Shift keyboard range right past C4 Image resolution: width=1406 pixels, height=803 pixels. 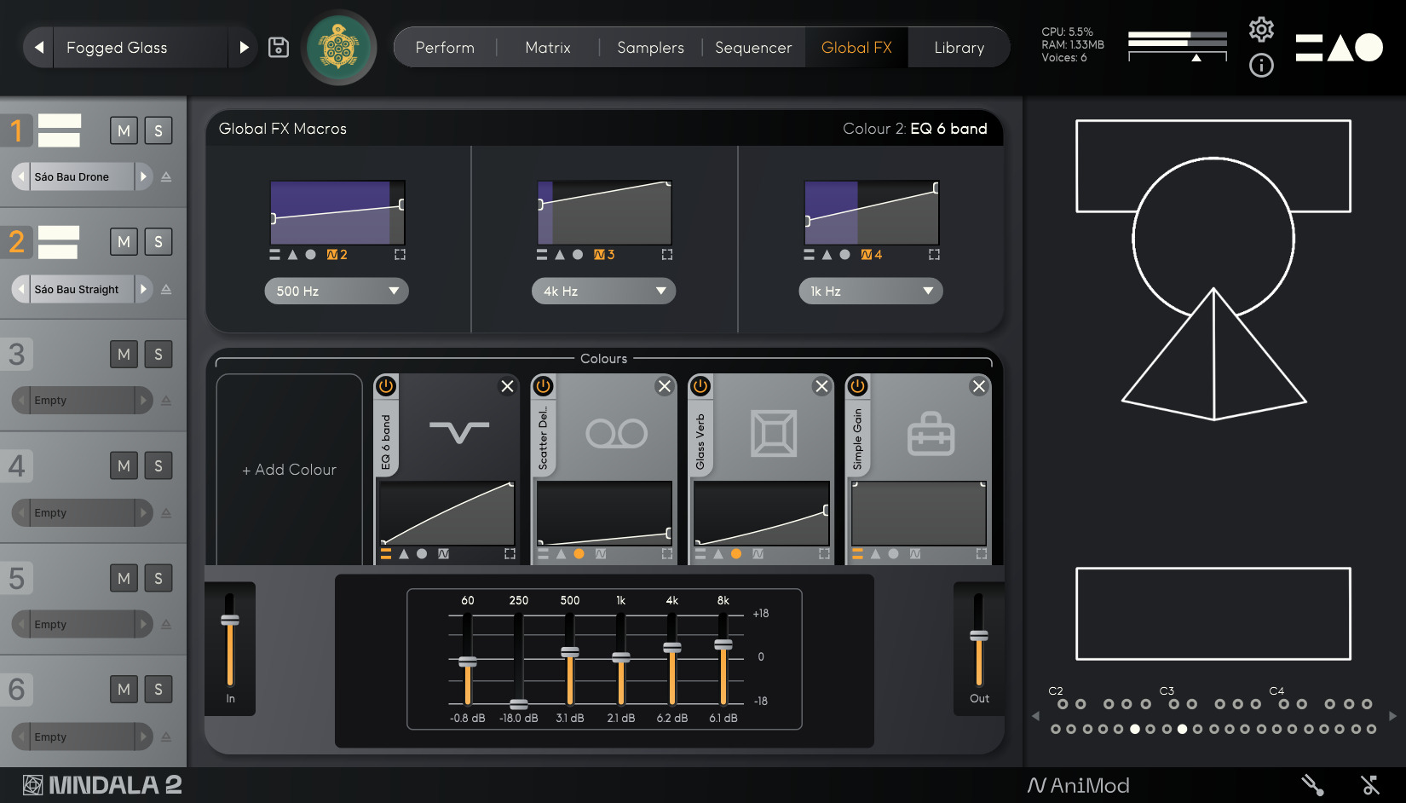[x=1392, y=716]
